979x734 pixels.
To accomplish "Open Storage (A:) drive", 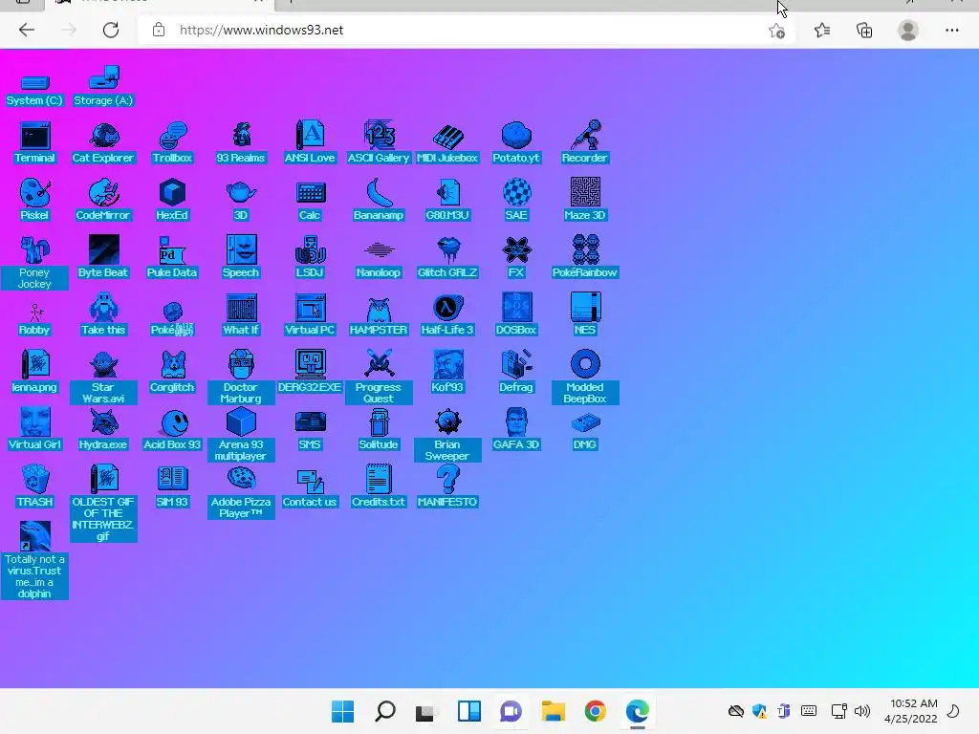I will 103,87.
